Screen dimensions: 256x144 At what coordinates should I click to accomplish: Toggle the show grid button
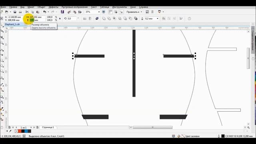[x=116, y=12]
